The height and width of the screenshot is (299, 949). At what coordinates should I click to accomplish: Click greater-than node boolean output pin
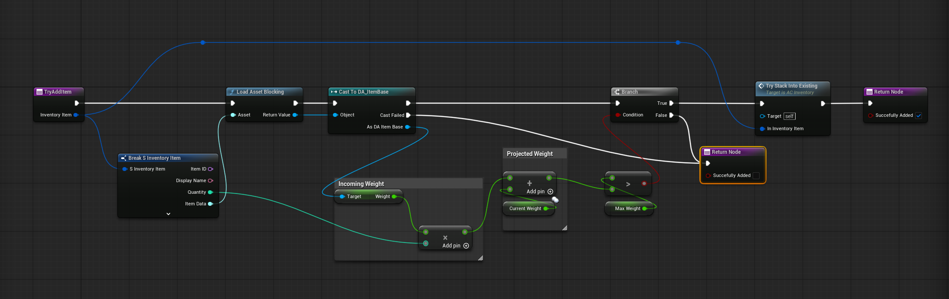(644, 183)
